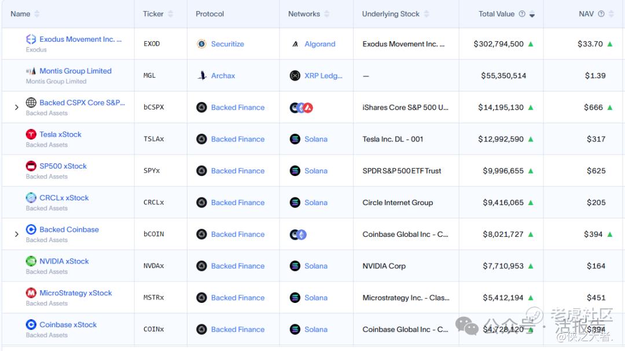Viewport: 625px width, 351px height.
Task: Open Algorand network link
Action: [320, 44]
